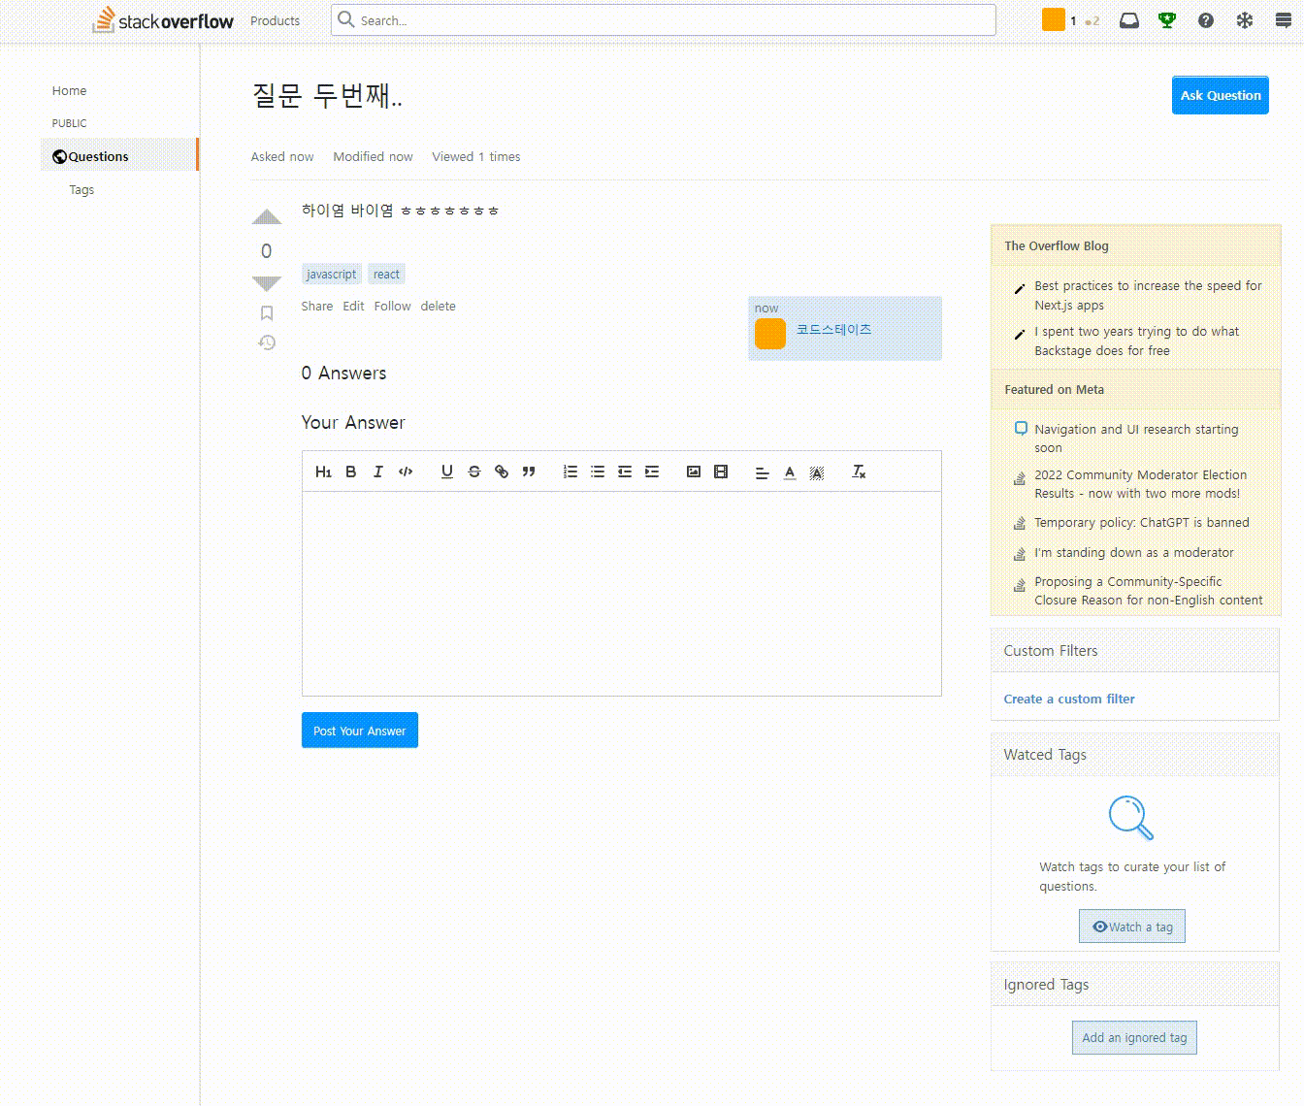Open the inbox icon in the top bar
Viewport: 1304px width, 1106px height.
tap(1128, 20)
